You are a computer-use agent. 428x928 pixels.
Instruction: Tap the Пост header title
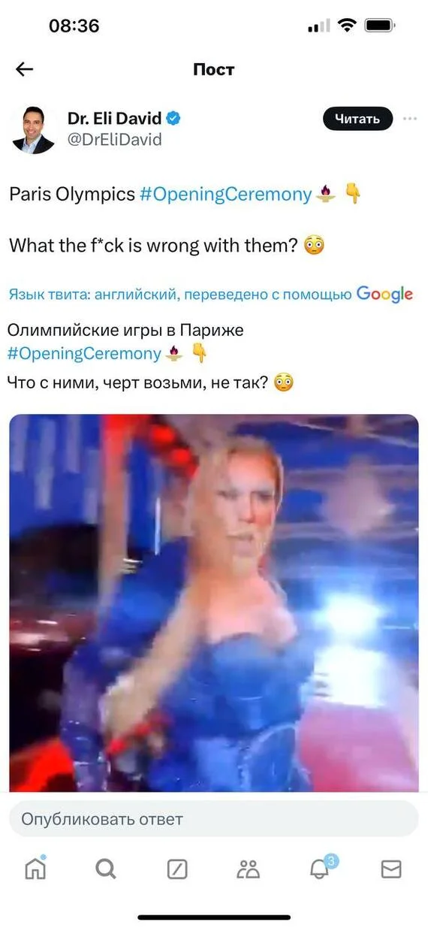(214, 70)
